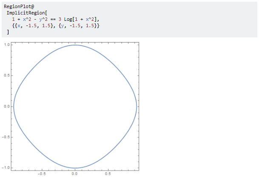Viewport: 262px width, 185px height.
Task: Click the 0.0 label on the y-axis
Action: pyautogui.click(x=7, y=106)
